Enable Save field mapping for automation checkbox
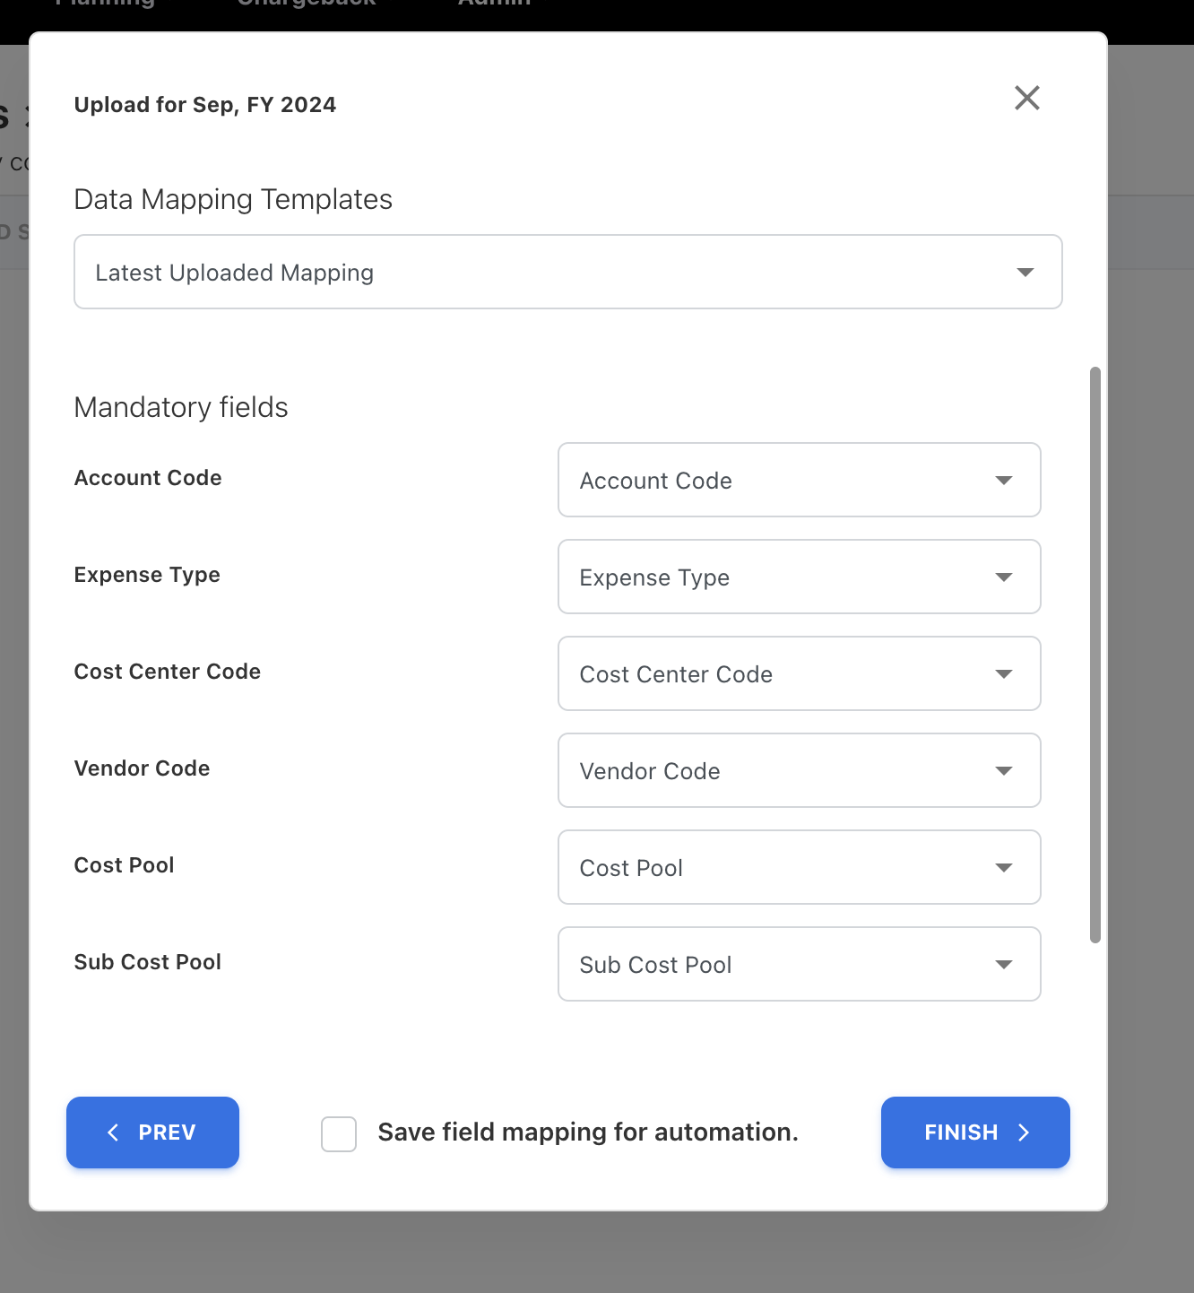This screenshot has width=1194, height=1293. pos(339,1133)
